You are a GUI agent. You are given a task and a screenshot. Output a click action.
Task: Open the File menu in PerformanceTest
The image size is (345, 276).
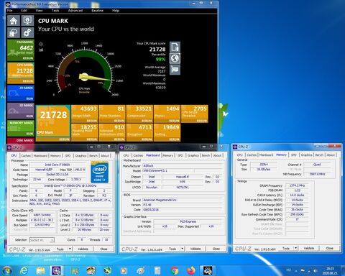[x=9, y=11]
